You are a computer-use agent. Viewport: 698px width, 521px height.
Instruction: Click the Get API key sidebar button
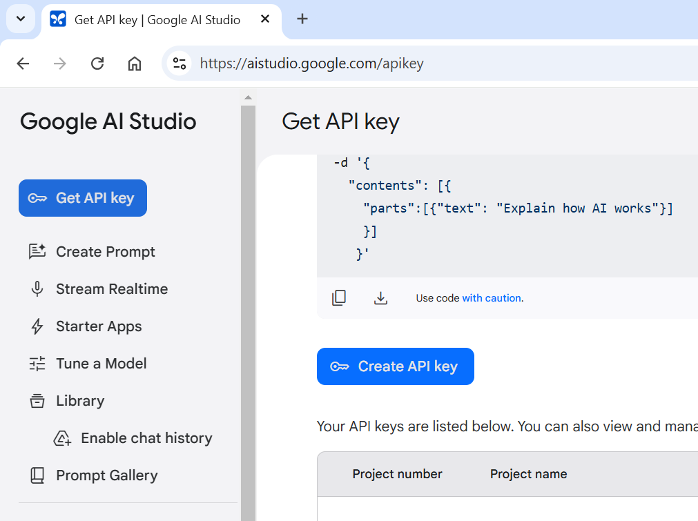click(83, 198)
